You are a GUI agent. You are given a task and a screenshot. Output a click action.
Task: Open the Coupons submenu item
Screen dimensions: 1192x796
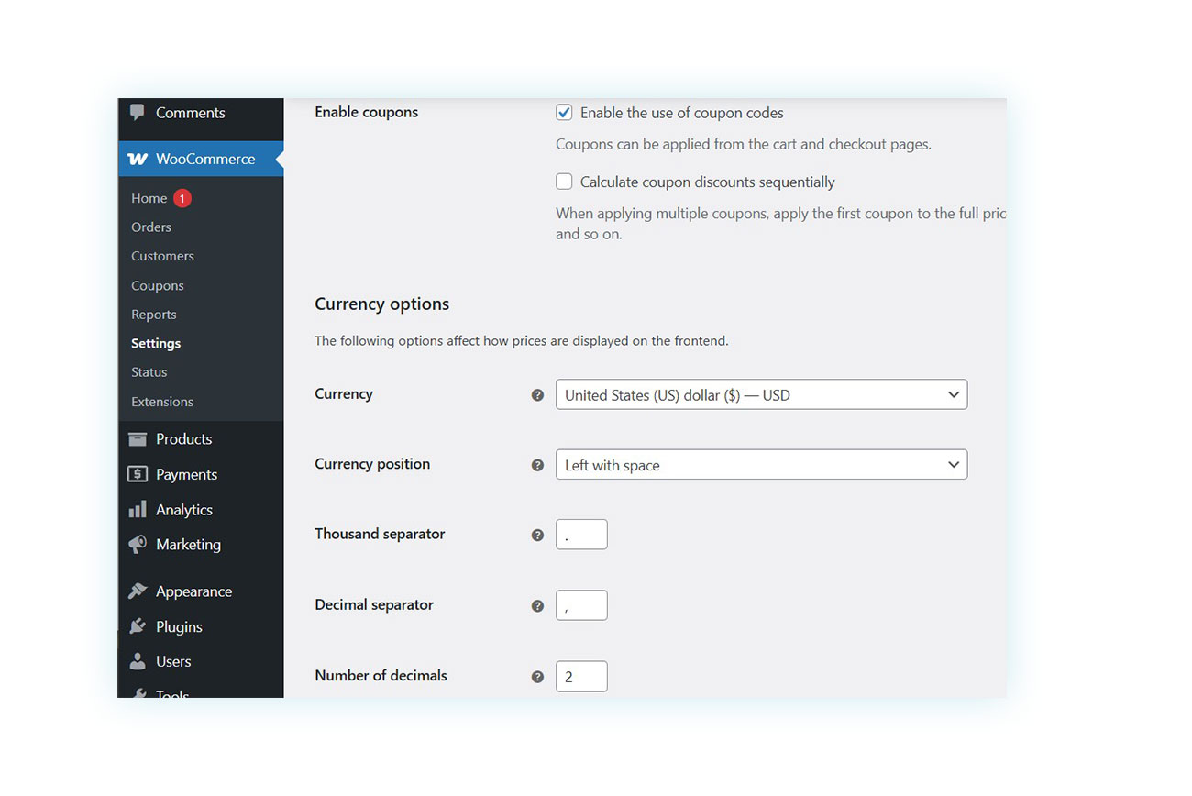(158, 285)
